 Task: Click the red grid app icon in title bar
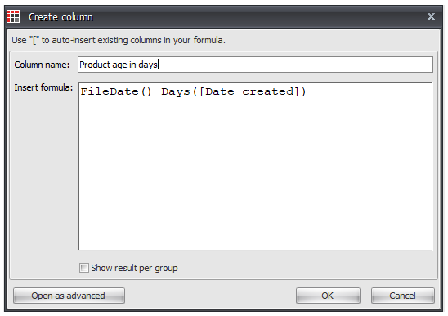pos(13,16)
